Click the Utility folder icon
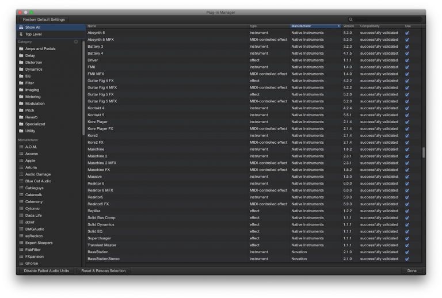Viewport: 442px width, 298px height. (21, 131)
